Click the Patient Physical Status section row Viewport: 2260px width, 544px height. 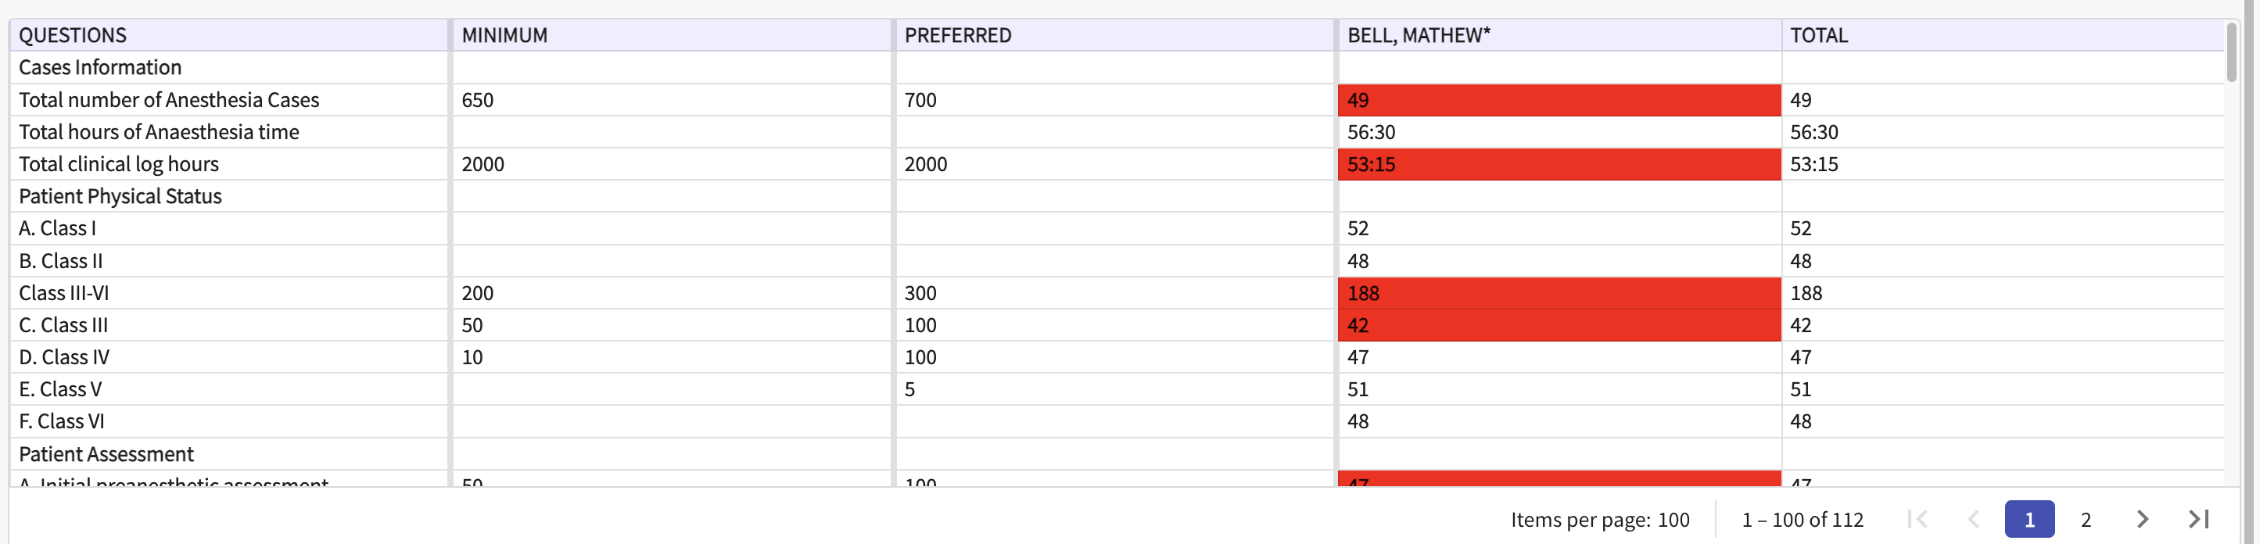point(120,196)
